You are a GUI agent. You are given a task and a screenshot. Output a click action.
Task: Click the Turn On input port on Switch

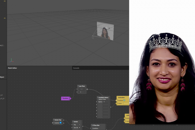pos(72,128)
